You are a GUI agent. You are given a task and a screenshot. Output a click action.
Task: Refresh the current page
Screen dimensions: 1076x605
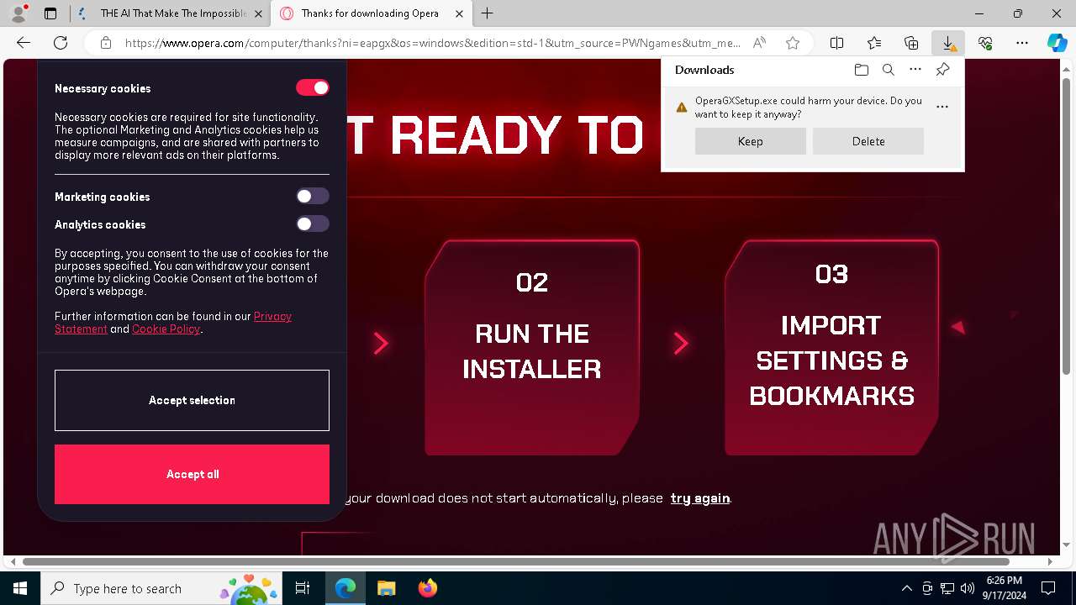[x=61, y=43]
